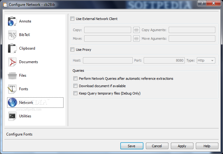The image size is (223, 154).
Task: Select the Utilities list entry
Action: click(35, 116)
